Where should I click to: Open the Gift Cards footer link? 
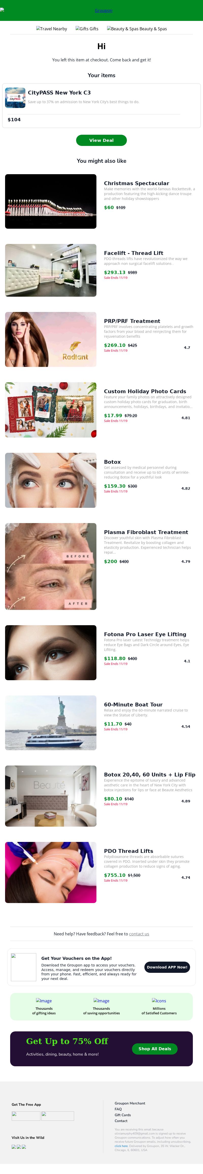tap(123, 1115)
